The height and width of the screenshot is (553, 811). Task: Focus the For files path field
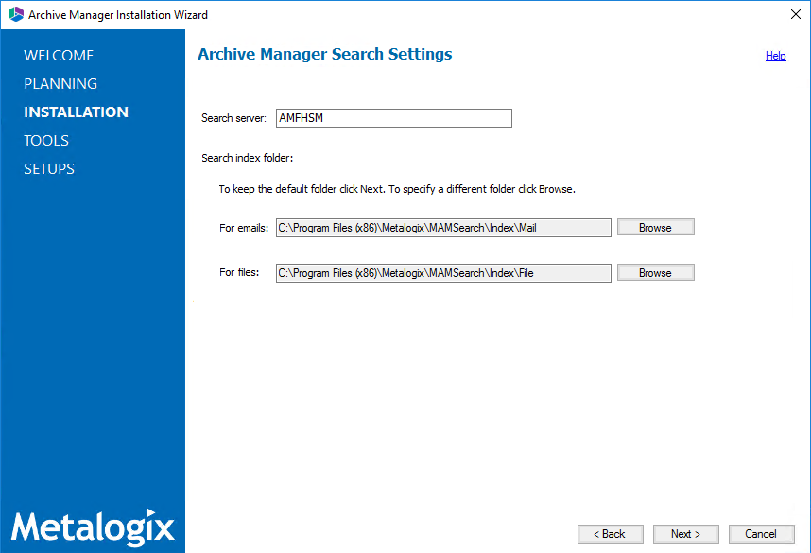click(443, 273)
